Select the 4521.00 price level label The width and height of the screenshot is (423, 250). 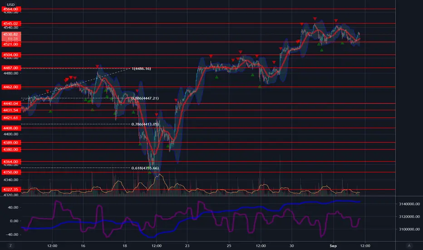[11, 45]
